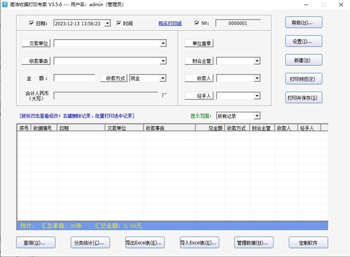
Task: Toggle the № receipt number checkbox
Action: pos(196,24)
